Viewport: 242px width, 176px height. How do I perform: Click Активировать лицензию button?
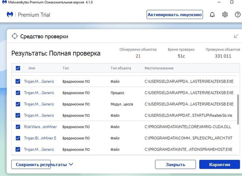coord(175,15)
